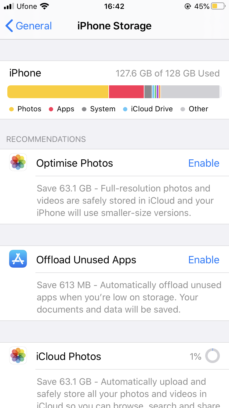This screenshot has height=408, width=229.
Task: Tap the light gray Other storage segment
Action: coord(190,92)
